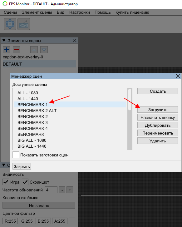Click the A:255 alpha filter field
Viewport: 182px width, 227px height.
(60, 221)
